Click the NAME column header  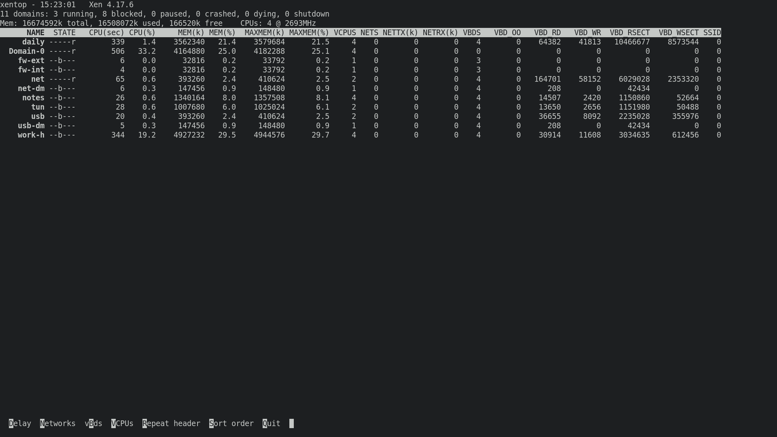point(35,32)
